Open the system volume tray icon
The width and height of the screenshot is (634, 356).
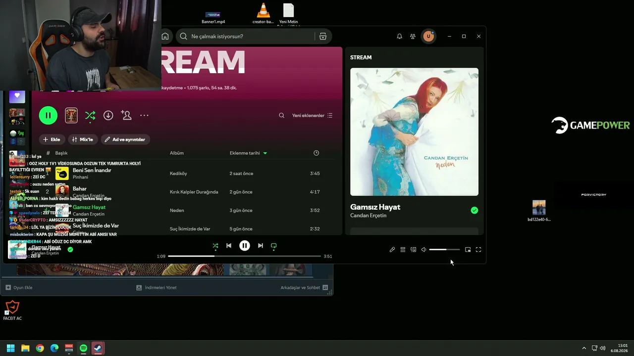click(x=603, y=348)
